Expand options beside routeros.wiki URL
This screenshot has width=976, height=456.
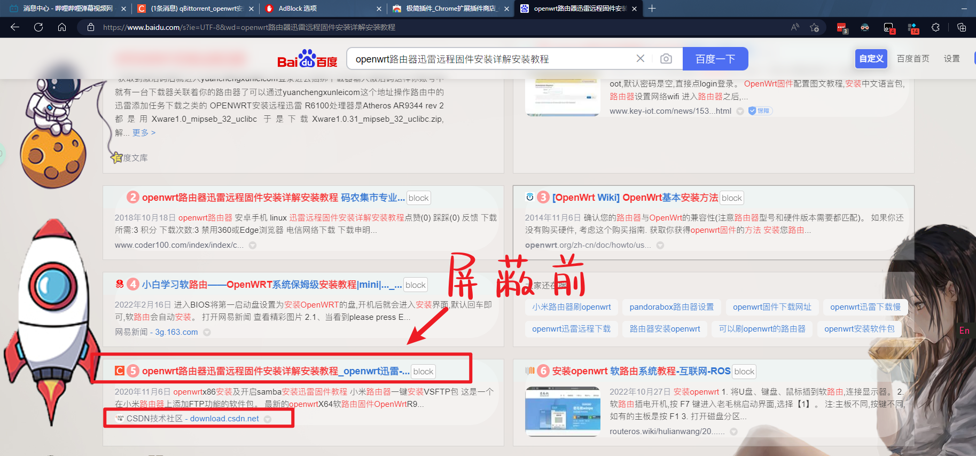click(734, 431)
